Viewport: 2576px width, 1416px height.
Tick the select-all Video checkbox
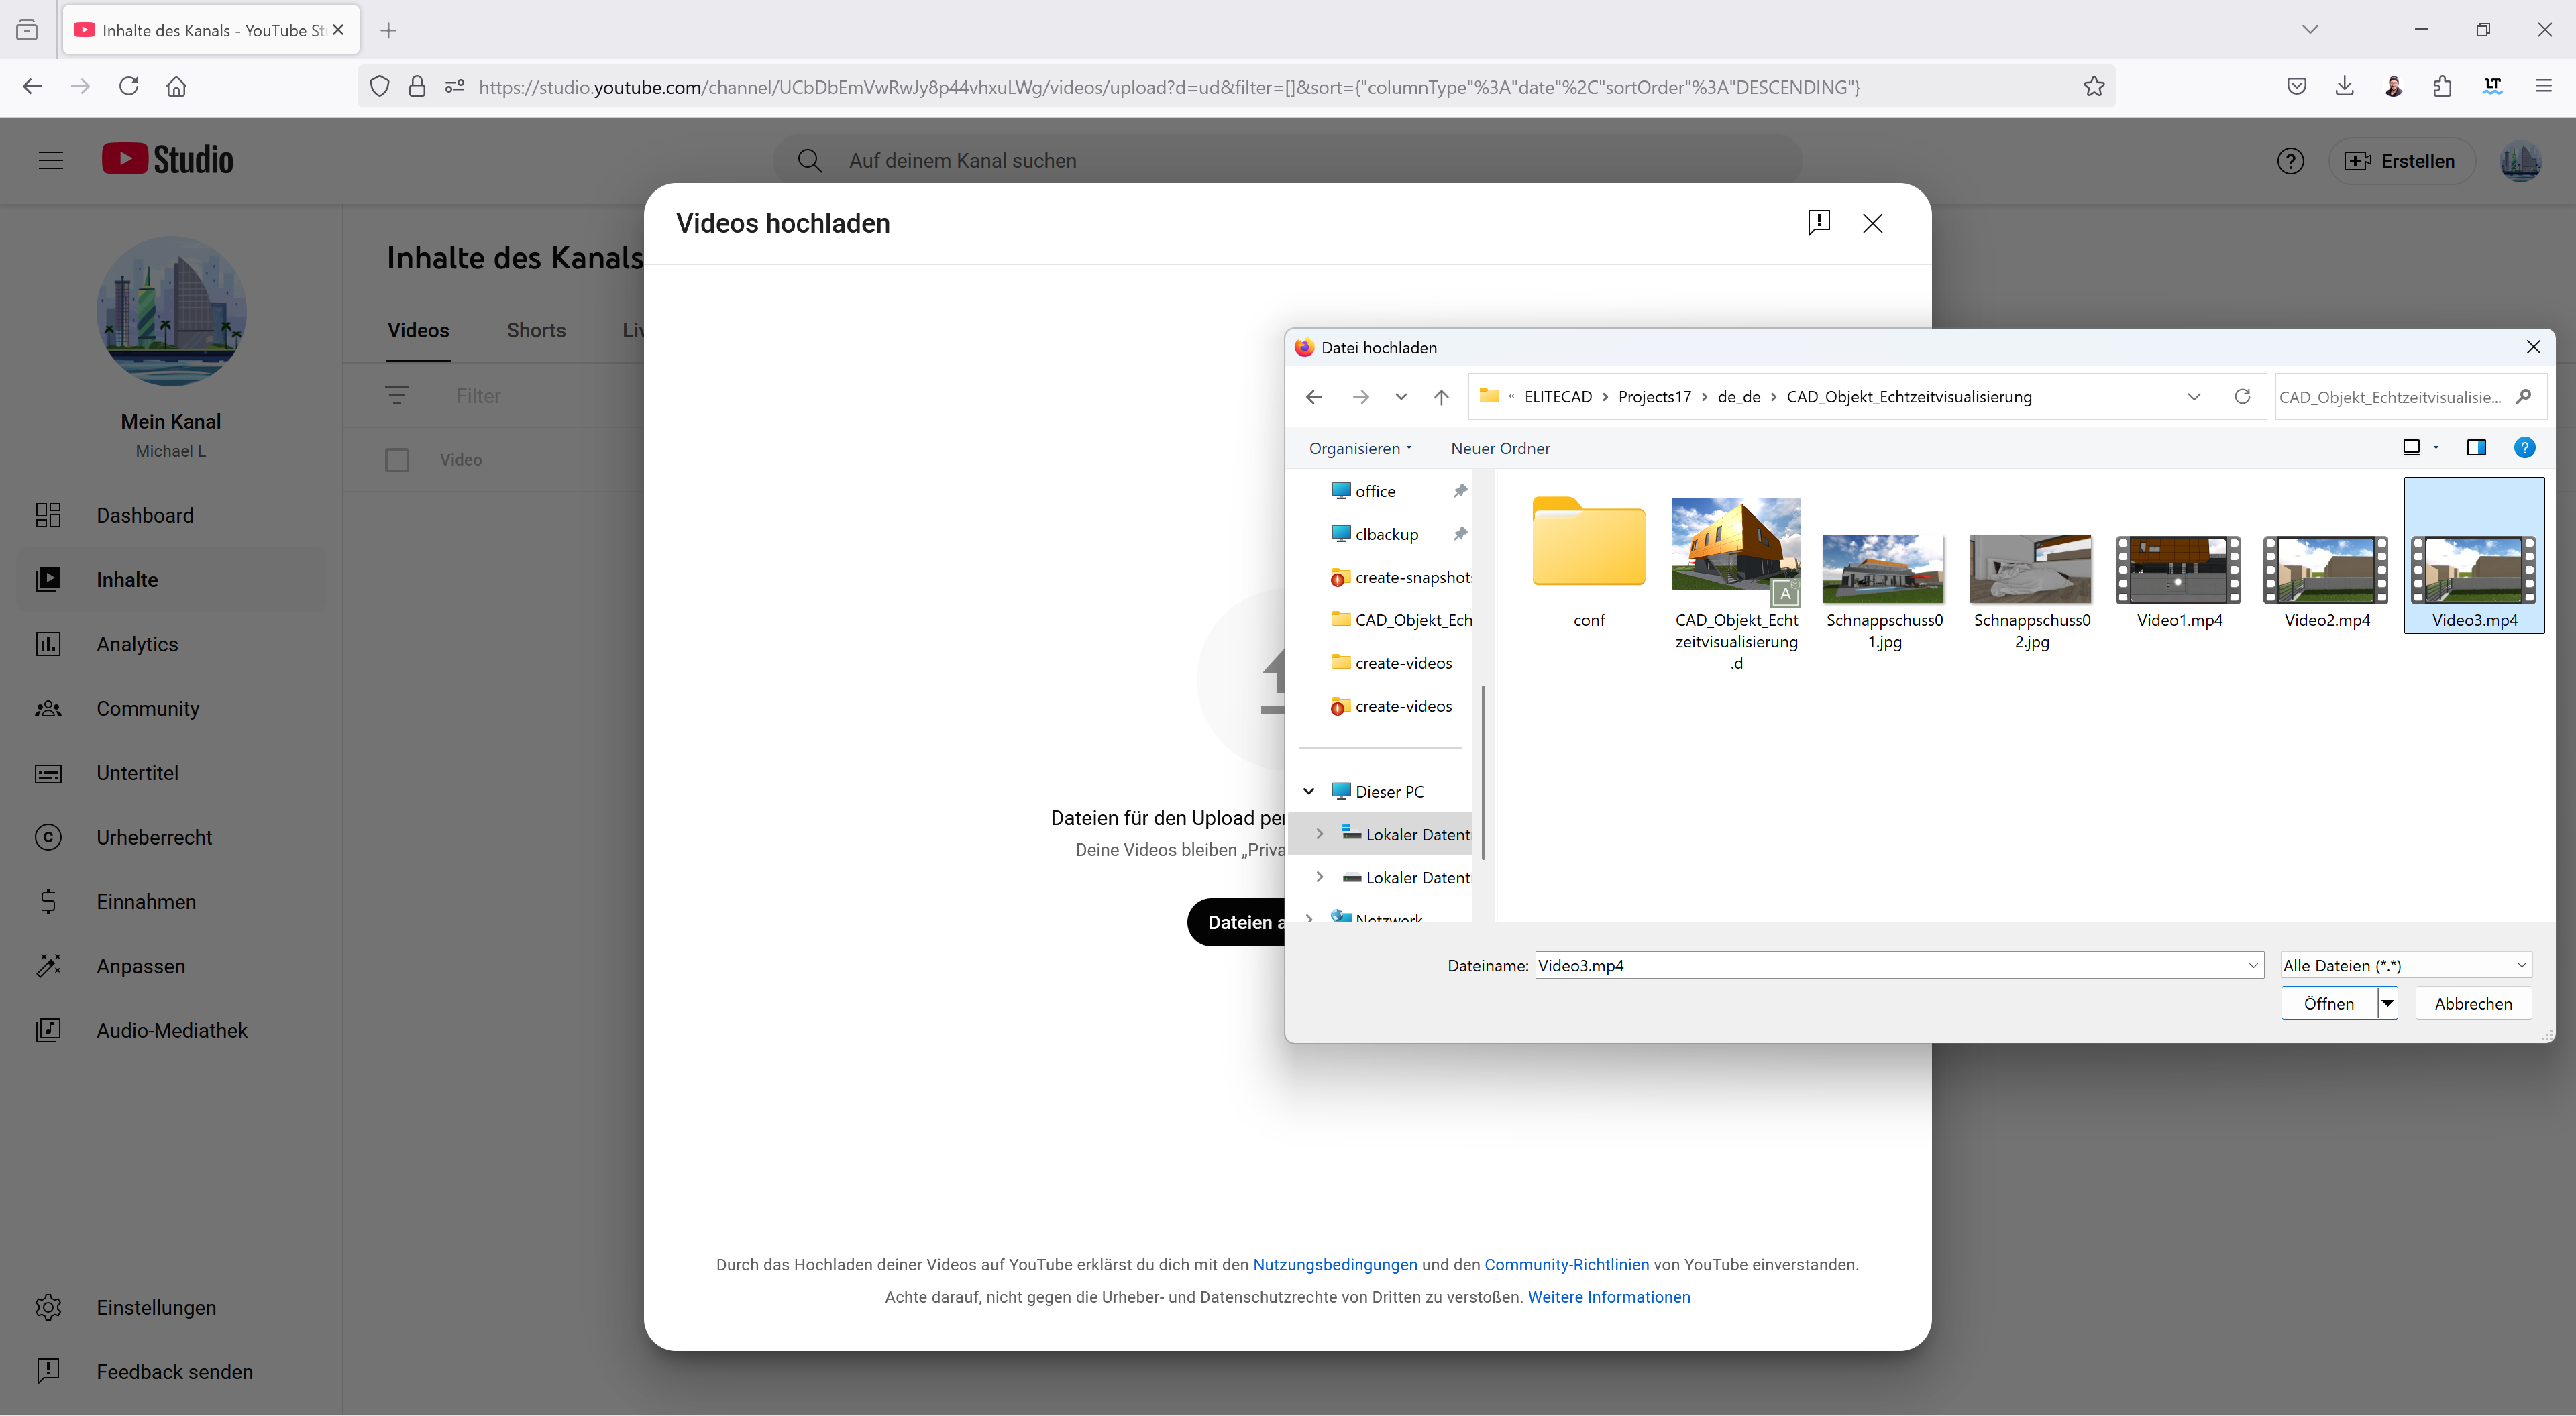pyautogui.click(x=397, y=460)
